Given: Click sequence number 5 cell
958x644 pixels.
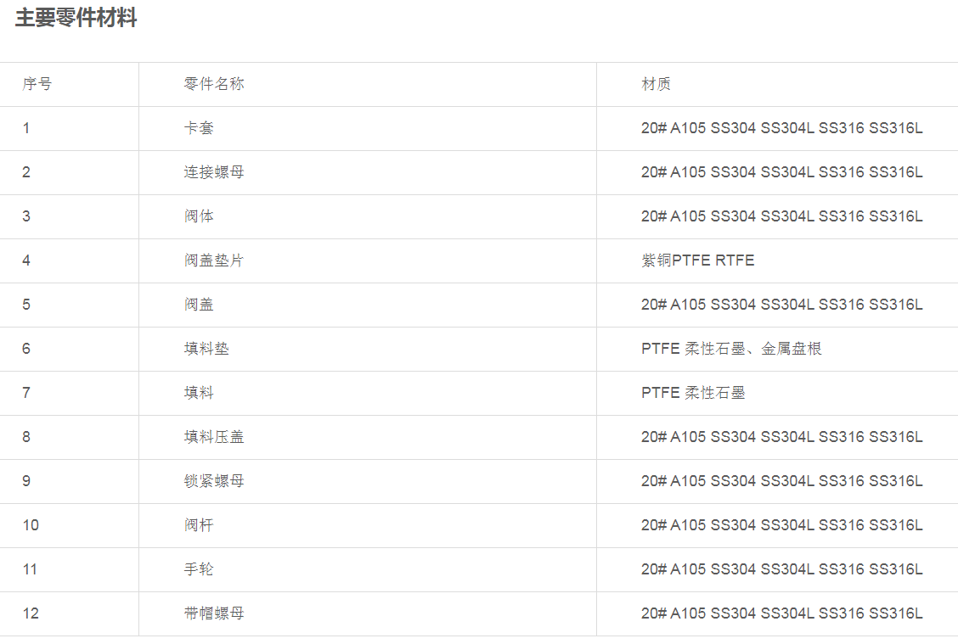Looking at the screenshot, I should click(26, 305).
